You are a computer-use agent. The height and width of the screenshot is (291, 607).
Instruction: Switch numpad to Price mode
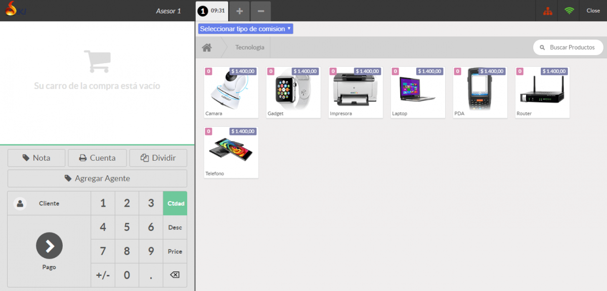(x=175, y=252)
